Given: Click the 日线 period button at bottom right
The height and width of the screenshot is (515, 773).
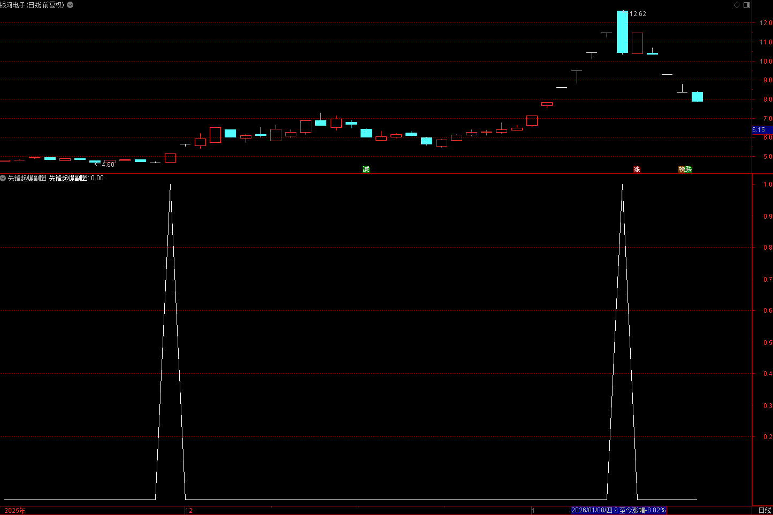Looking at the screenshot, I should (x=765, y=511).
